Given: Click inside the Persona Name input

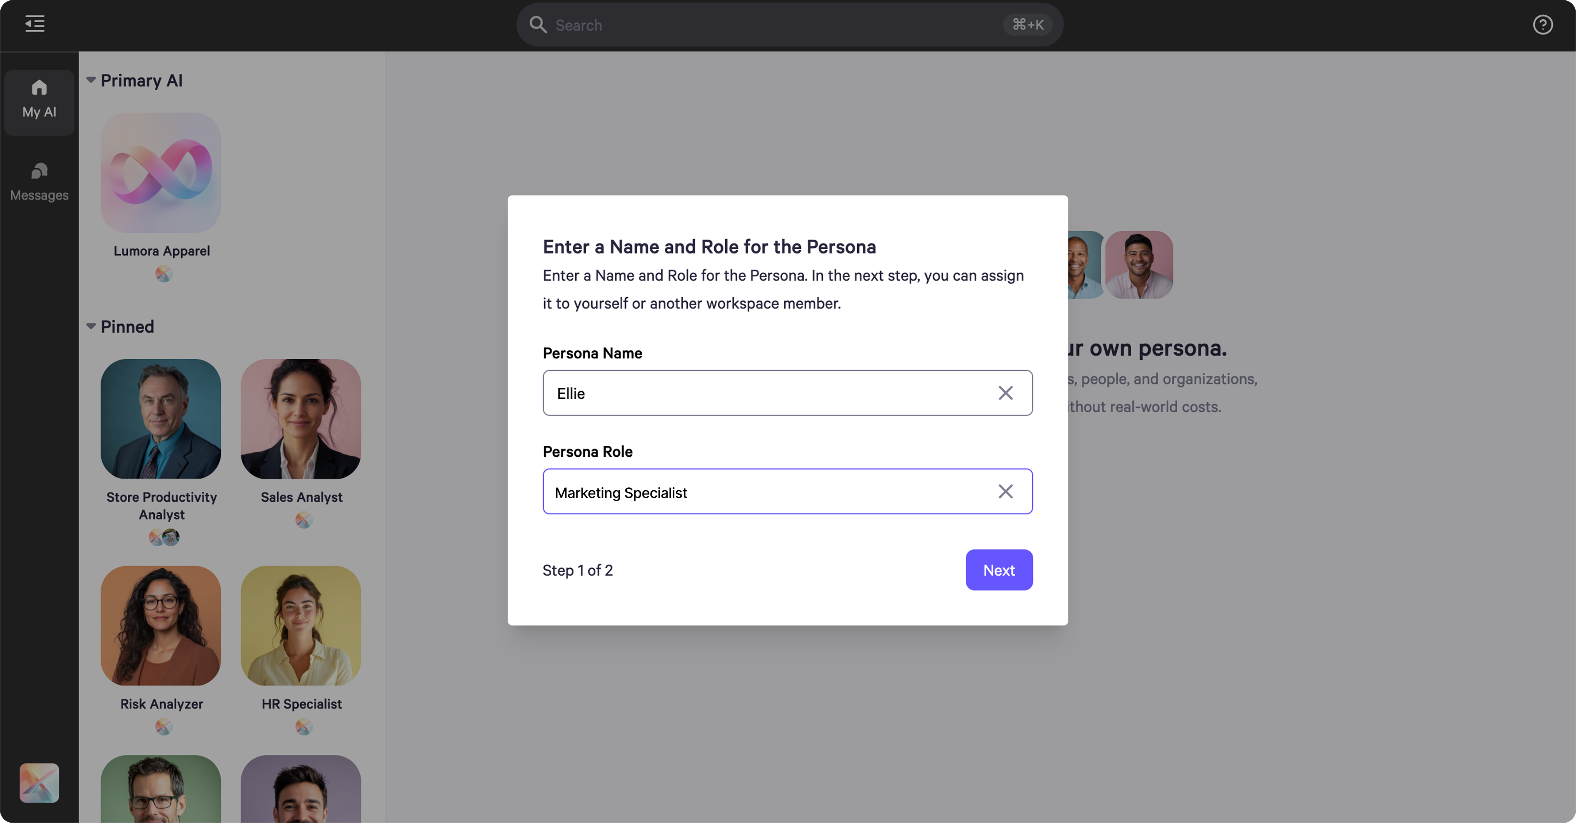Looking at the screenshot, I should pos(765,393).
